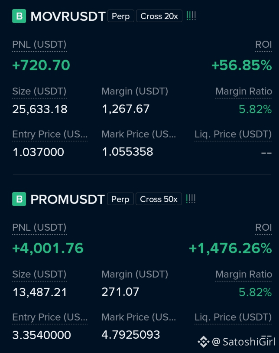Click the green B icon beside PROMUSDT
The height and width of the screenshot is (353, 279).
coord(19,199)
